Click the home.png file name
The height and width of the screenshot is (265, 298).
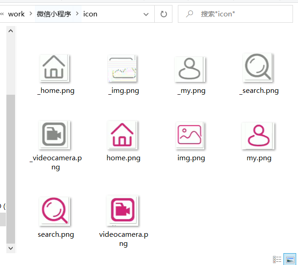coord(124,158)
